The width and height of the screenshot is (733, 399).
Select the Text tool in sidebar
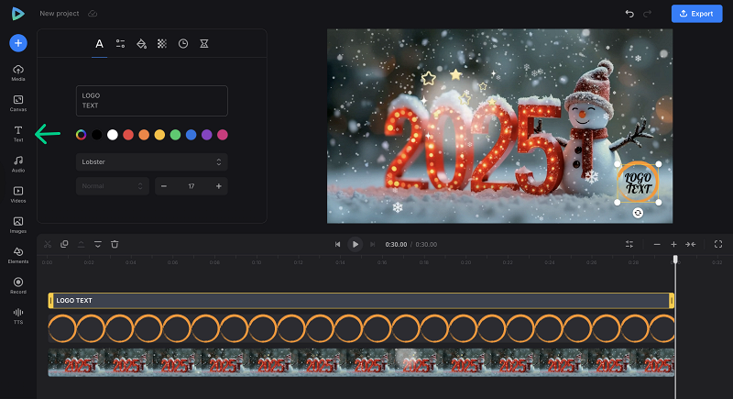tap(18, 134)
